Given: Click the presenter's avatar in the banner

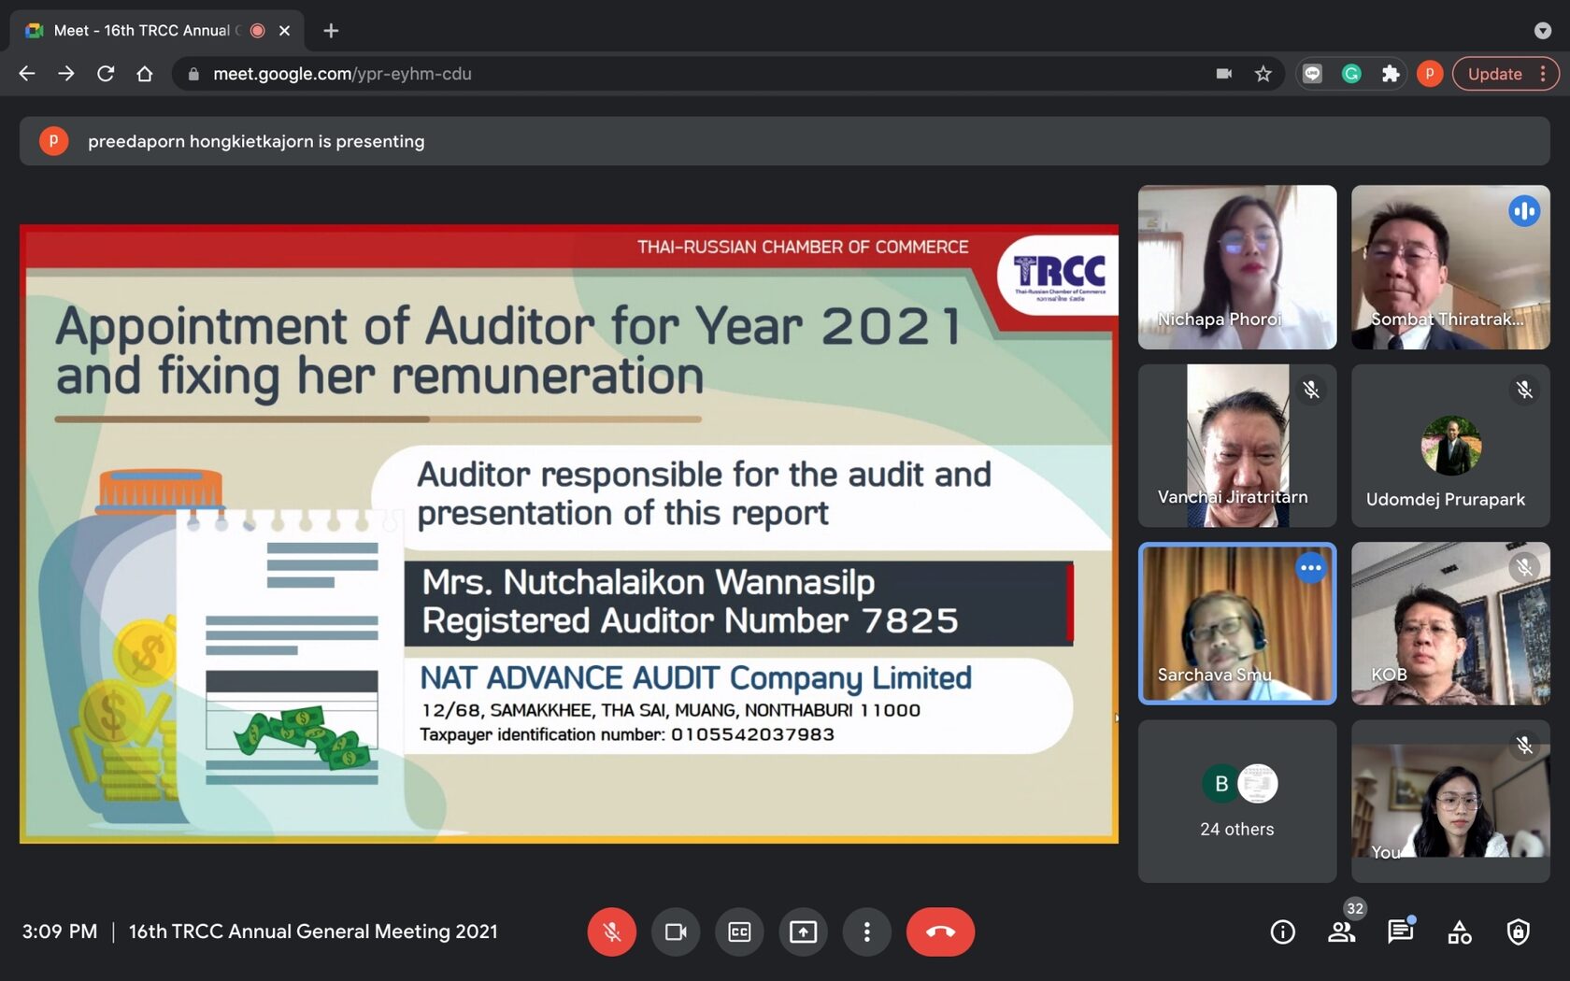Looking at the screenshot, I should click(53, 141).
